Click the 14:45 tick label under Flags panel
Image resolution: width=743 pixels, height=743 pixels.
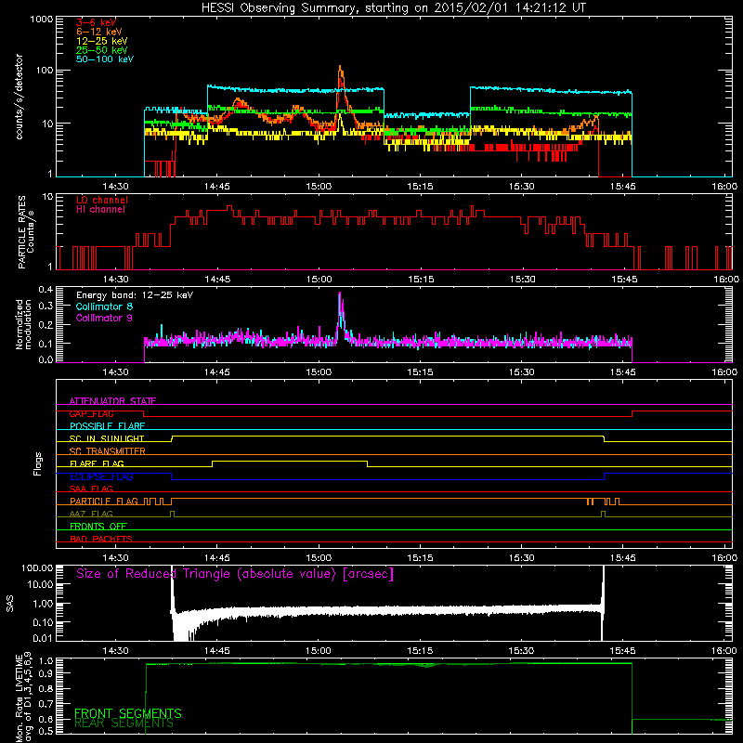(217, 558)
